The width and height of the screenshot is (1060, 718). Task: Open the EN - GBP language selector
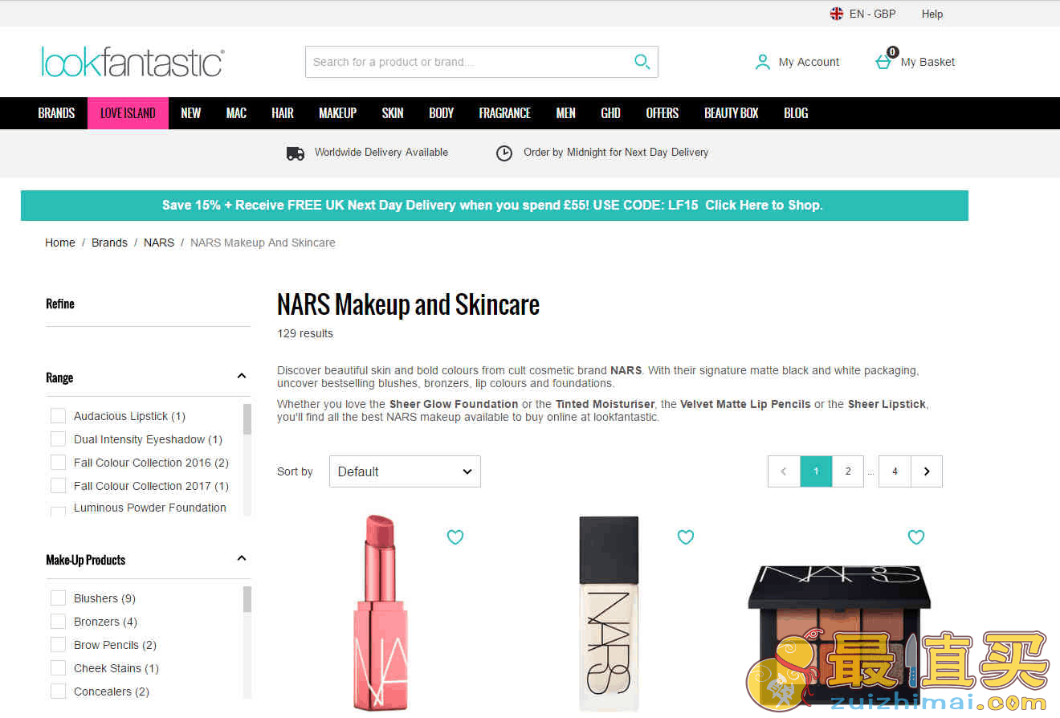[x=863, y=14]
